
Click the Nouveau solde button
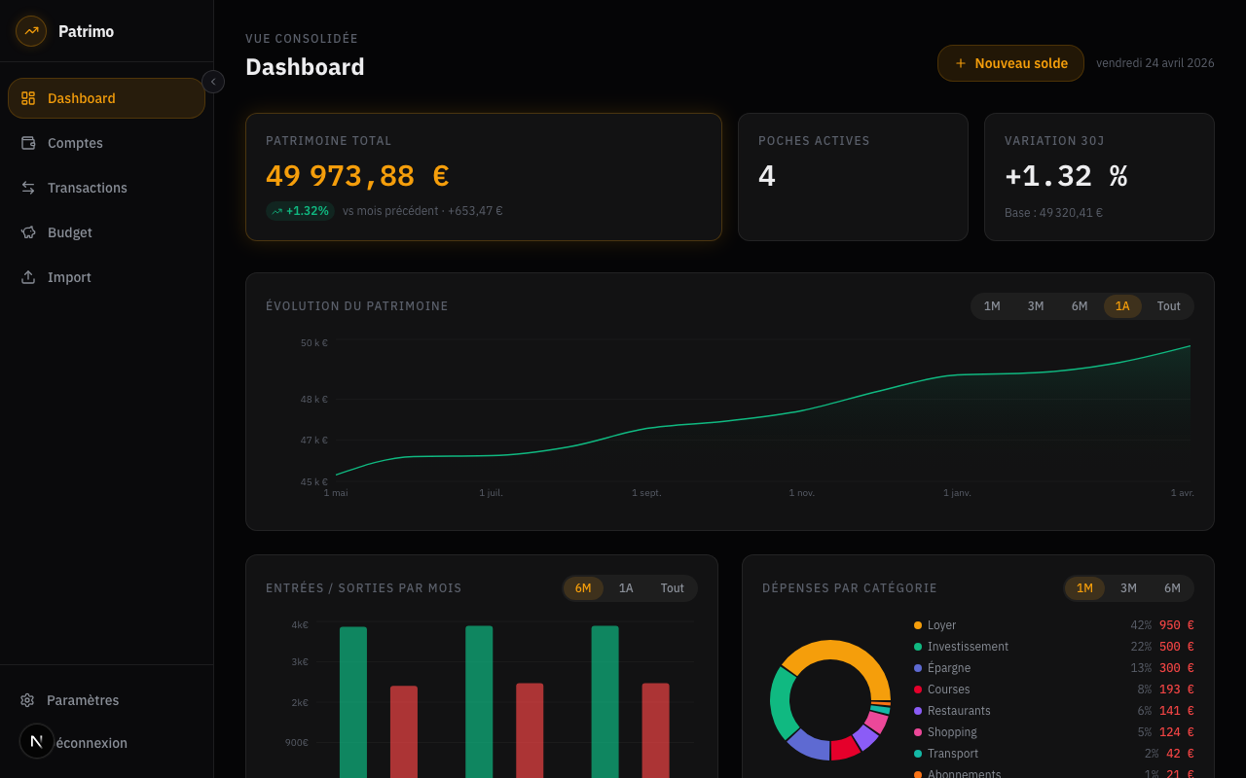point(1010,63)
